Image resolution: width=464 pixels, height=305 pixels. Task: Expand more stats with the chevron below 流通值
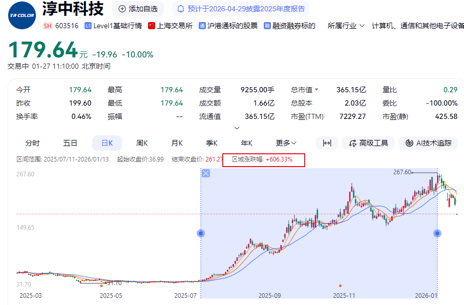[x=237, y=128]
